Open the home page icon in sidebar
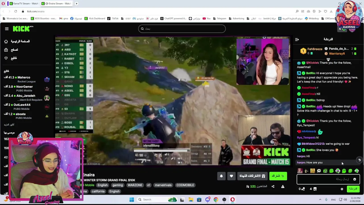Viewport: 364px width, 205px height. [6, 41]
